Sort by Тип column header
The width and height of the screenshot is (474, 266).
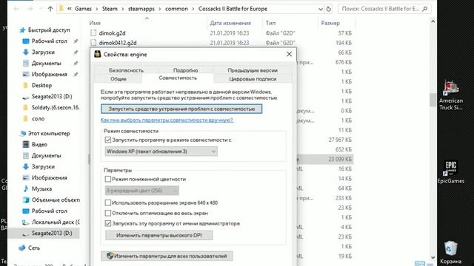[270, 23]
